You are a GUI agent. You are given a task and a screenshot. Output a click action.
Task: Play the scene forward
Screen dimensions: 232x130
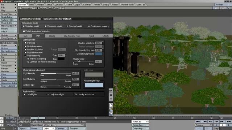click(x=229, y=125)
